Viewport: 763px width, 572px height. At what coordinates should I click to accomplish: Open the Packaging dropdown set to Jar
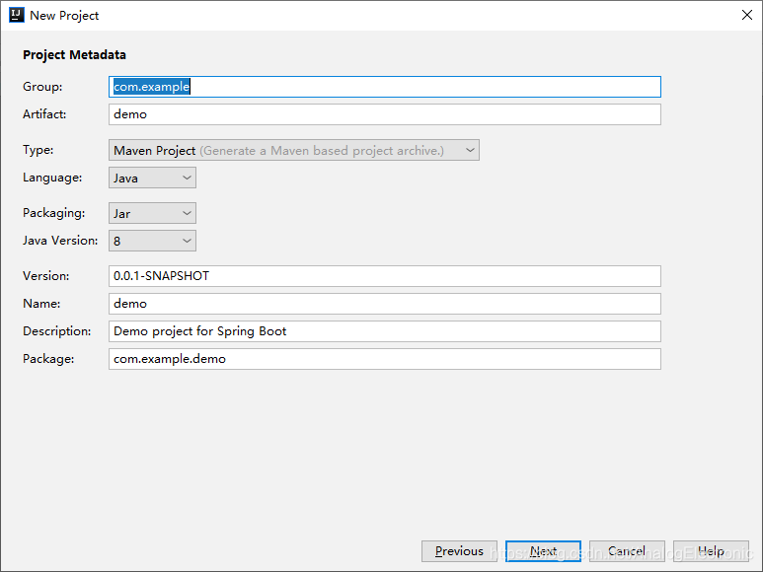click(152, 213)
